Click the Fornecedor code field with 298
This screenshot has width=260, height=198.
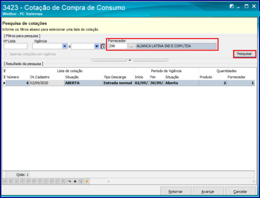tap(118, 46)
